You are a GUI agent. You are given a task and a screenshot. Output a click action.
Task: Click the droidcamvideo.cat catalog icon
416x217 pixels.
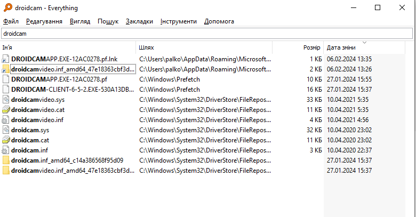tap(5, 110)
